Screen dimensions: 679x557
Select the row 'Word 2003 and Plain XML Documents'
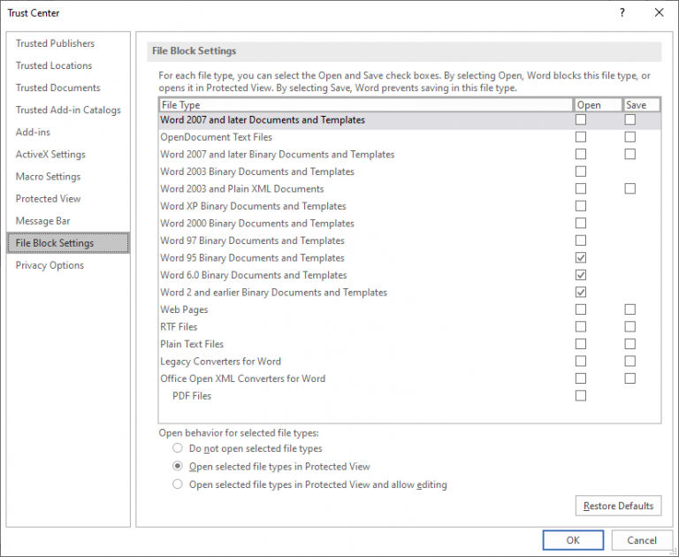(409, 189)
